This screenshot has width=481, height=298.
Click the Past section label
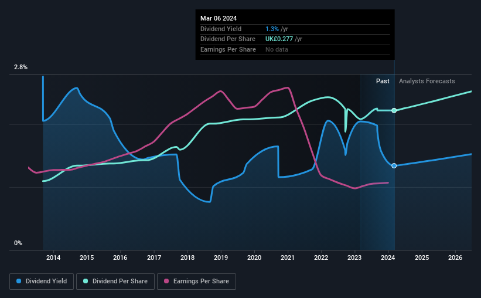pos(383,81)
